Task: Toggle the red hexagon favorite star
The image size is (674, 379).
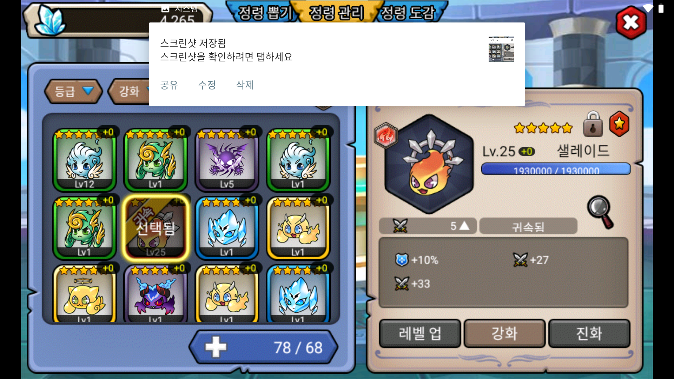Action: pyautogui.click(x=619, y=124)
